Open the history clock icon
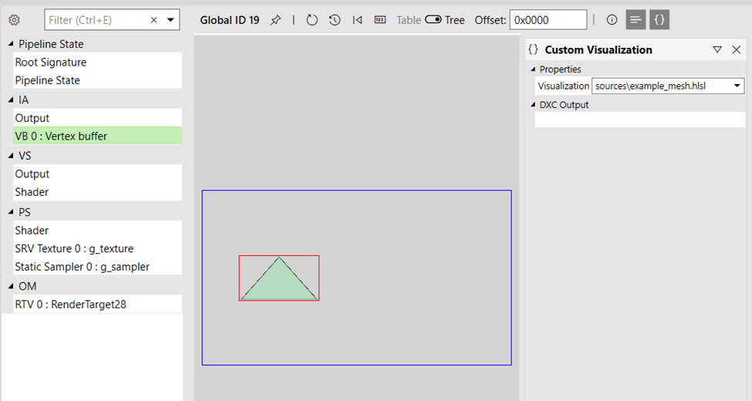 click(x=335, y=20)
